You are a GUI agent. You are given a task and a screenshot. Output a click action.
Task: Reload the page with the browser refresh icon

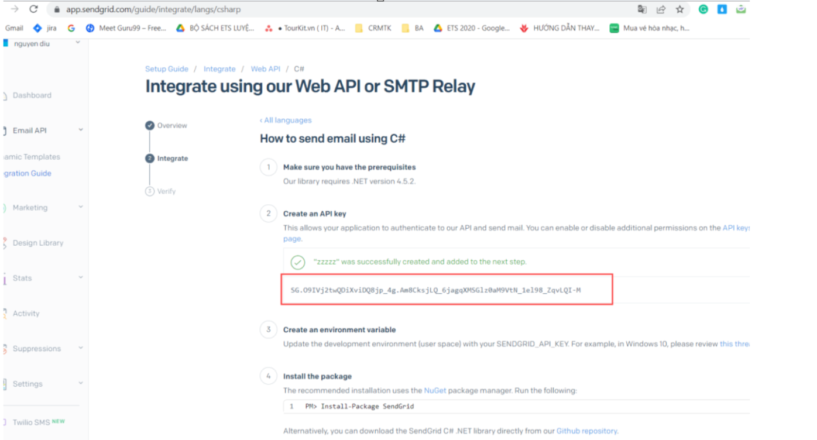[33, 9]
